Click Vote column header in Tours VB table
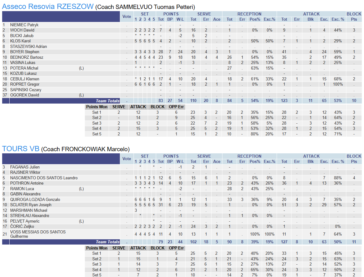364x277 pixels. (127, 159)
